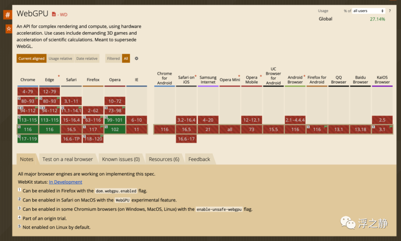Follow the In Development WebKit link
The width and height of the screenshot is (401, 241).
click(x=65, y=182)
